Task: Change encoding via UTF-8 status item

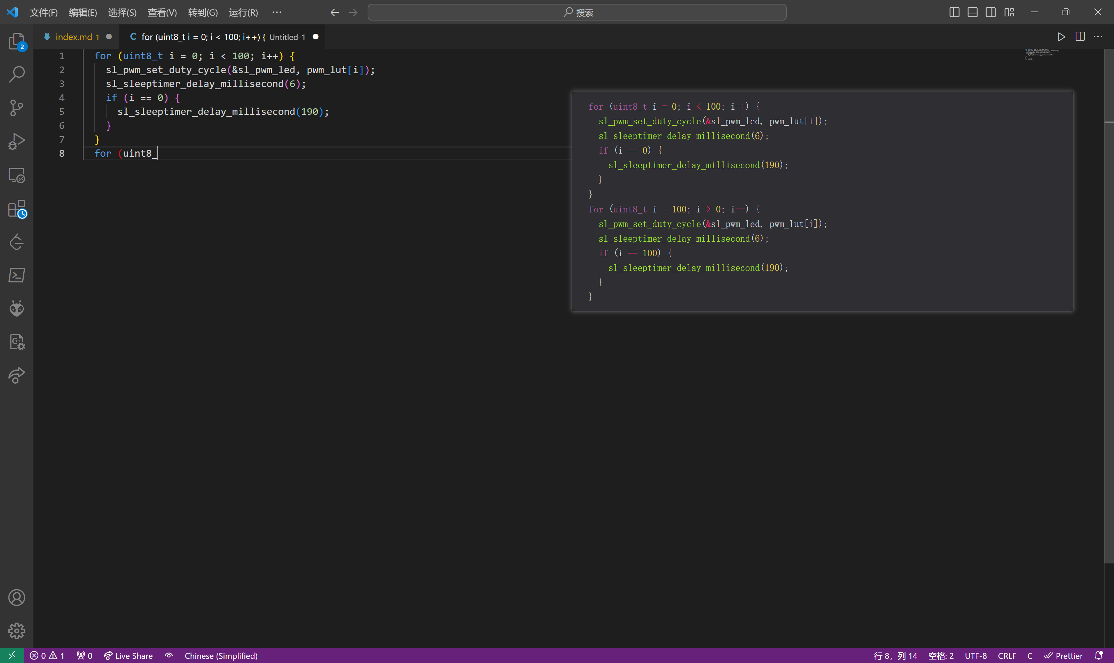Action: pos(975,655)
